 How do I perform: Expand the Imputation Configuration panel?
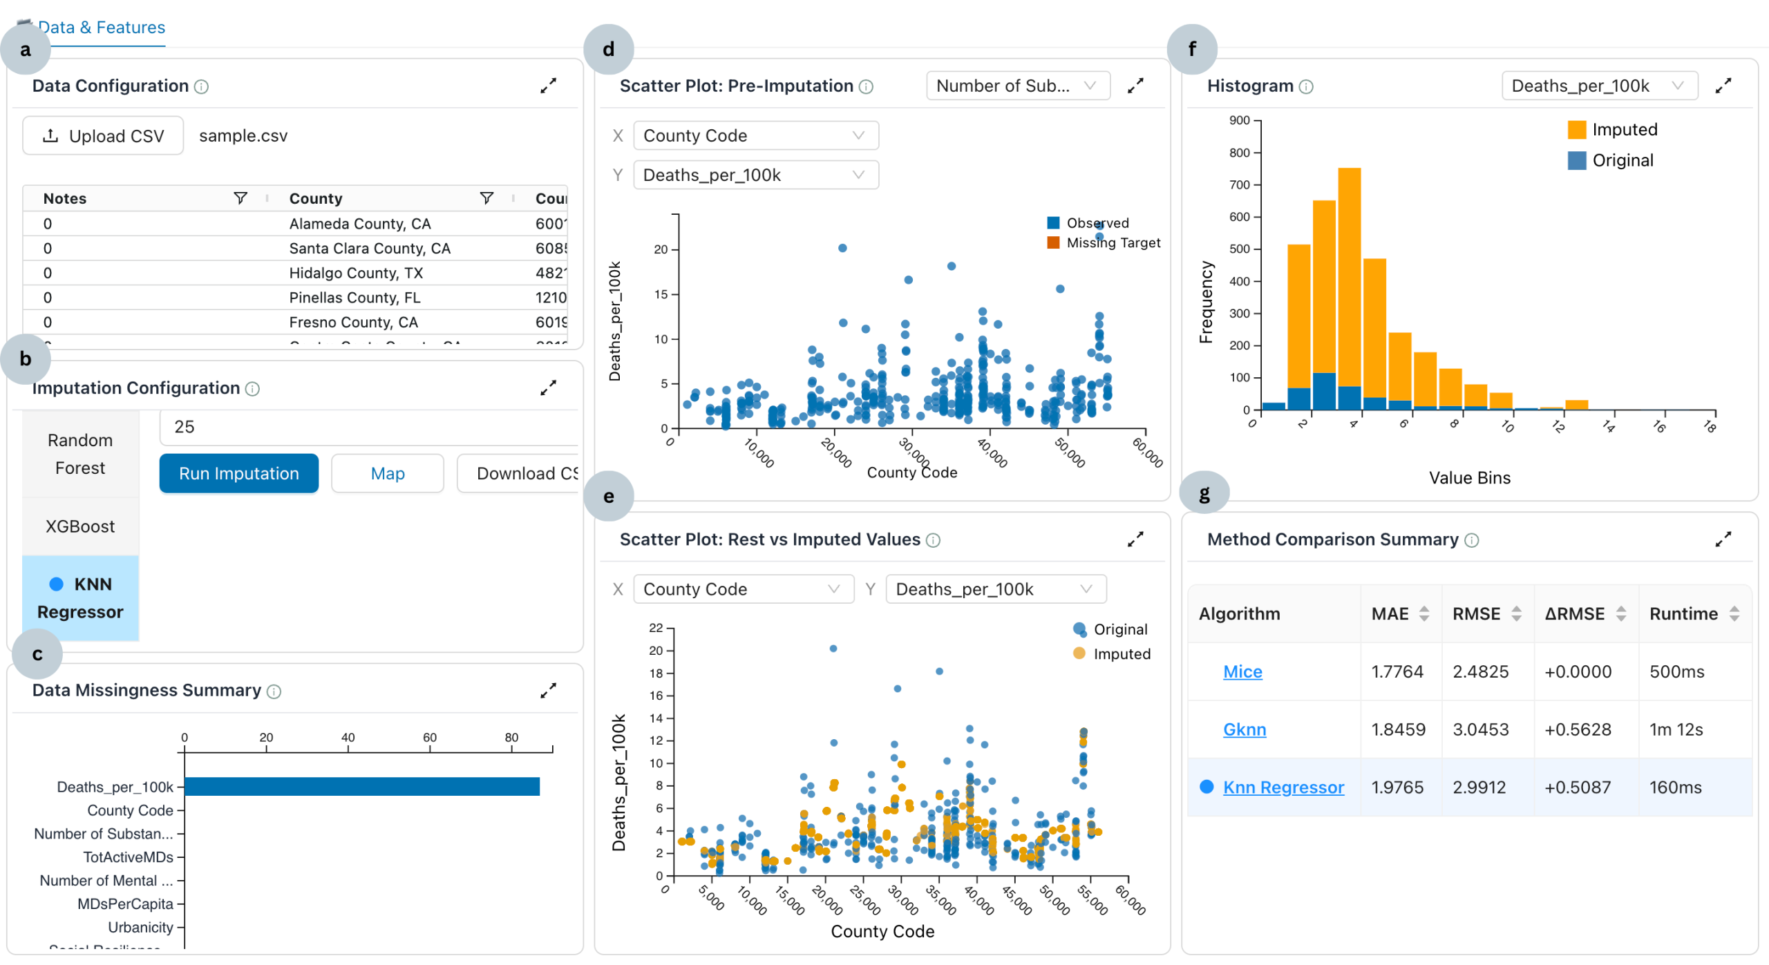548,388
